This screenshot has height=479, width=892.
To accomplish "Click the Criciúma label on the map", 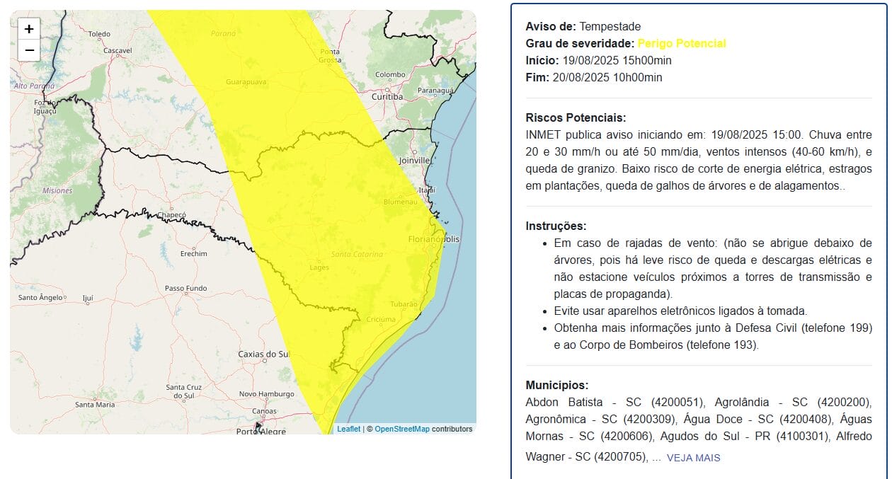I will [381, 319].
